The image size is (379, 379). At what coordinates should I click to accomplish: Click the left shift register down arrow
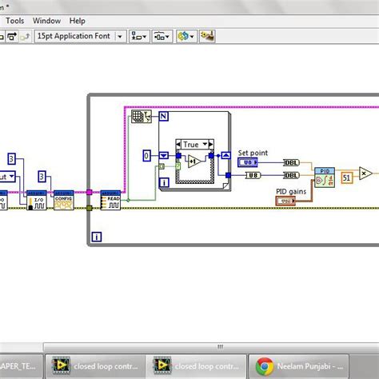pyautogui.click(x=164, y=155)
